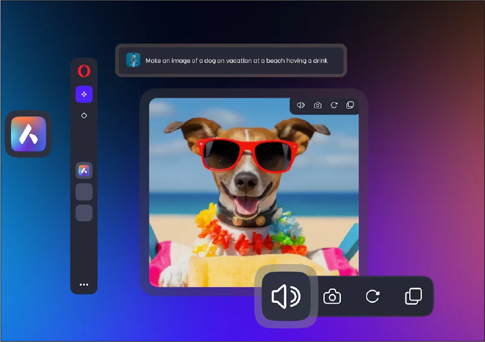Click the small copy icon above the image
Image resolution: width=485 pixels, height=342 pixels.
[x=350, y=105]
